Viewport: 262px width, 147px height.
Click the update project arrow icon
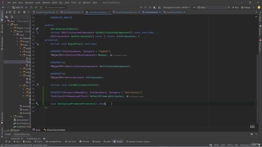pos(26,7)
